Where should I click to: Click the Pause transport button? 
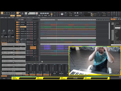point(32,13)
